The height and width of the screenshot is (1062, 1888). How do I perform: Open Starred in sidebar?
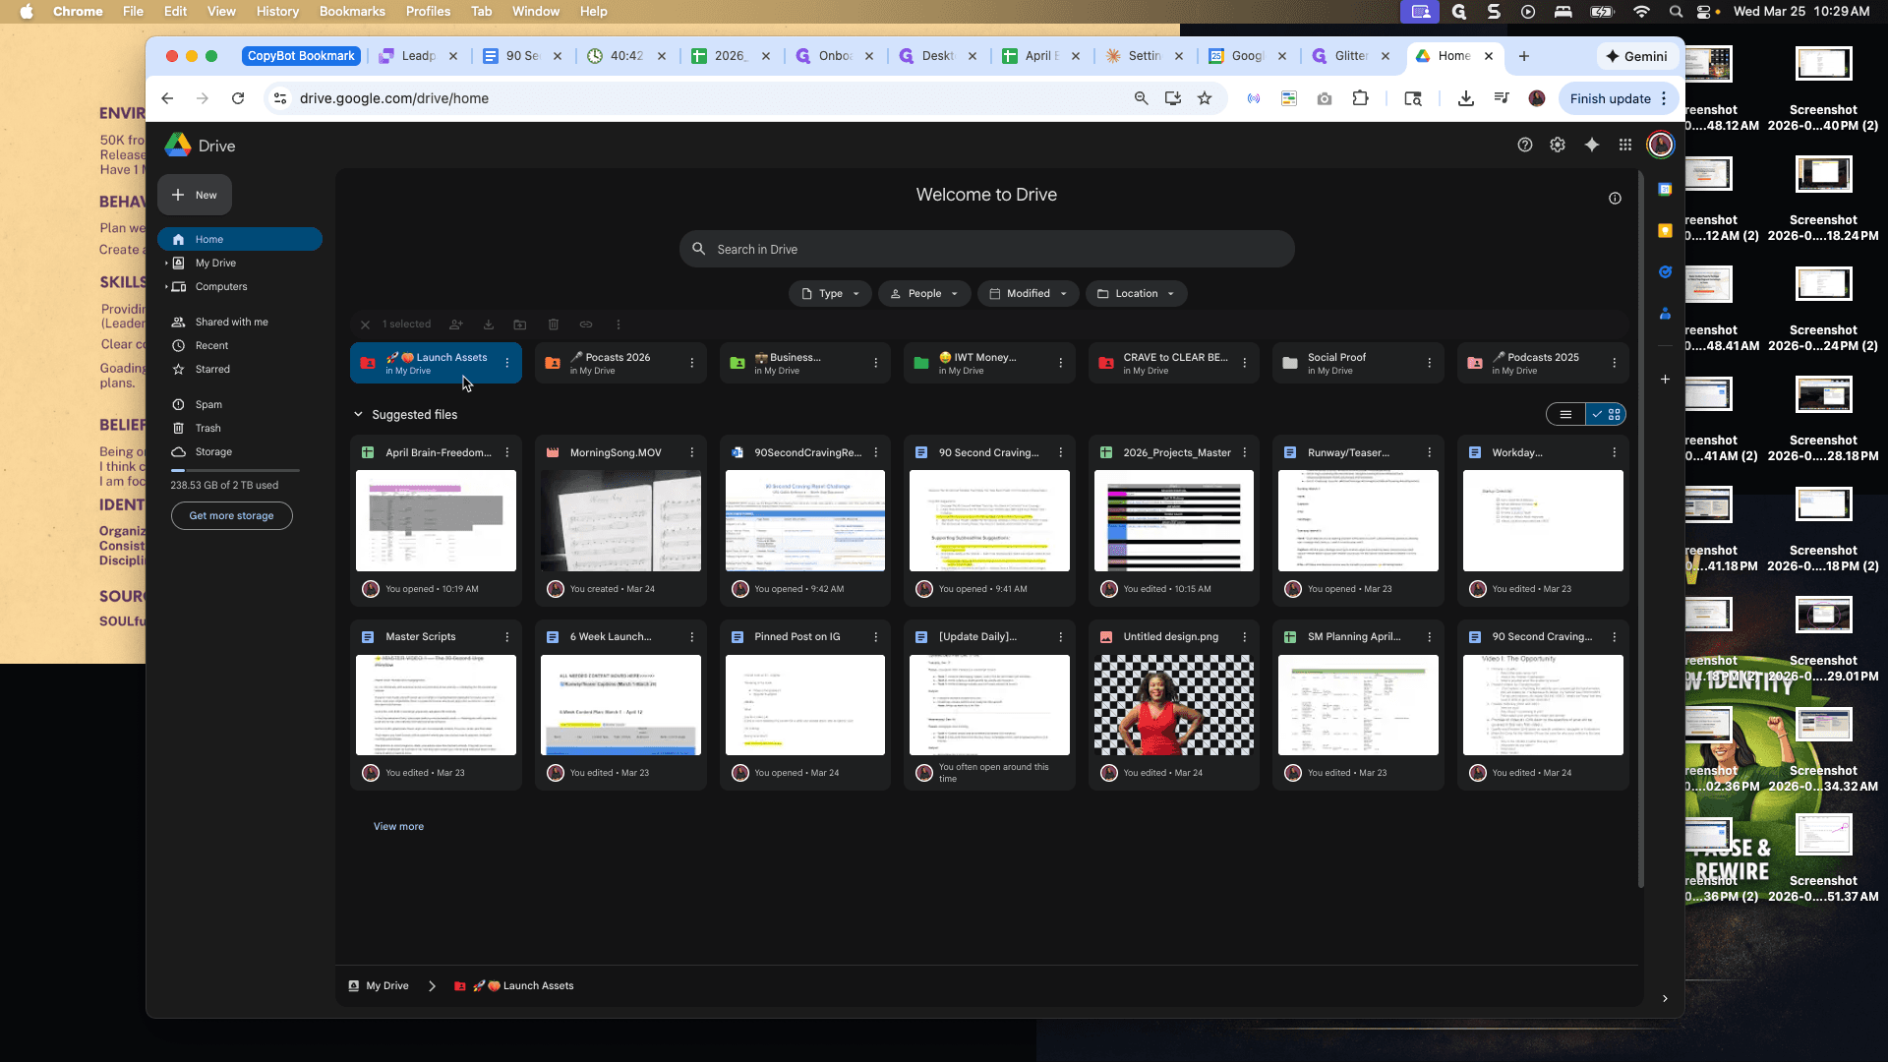point(212,370)
